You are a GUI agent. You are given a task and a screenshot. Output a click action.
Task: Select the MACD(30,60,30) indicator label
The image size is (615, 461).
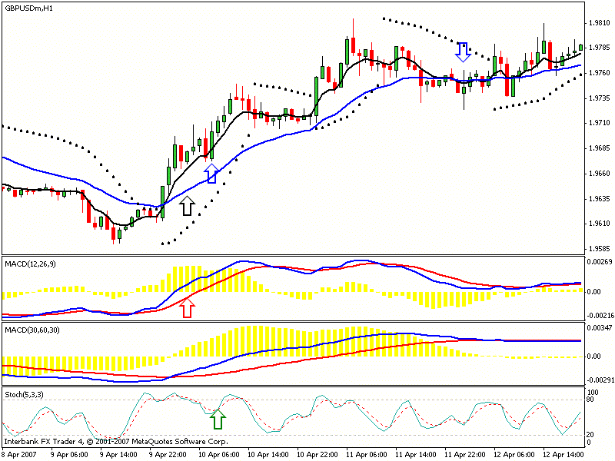point(32,330)
